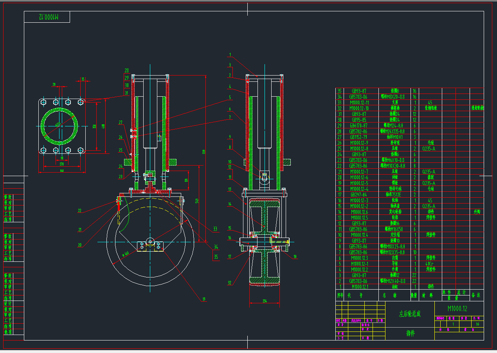Click the 备注 column header
This screenshot has height=353, width=497.
coord(476,295)
